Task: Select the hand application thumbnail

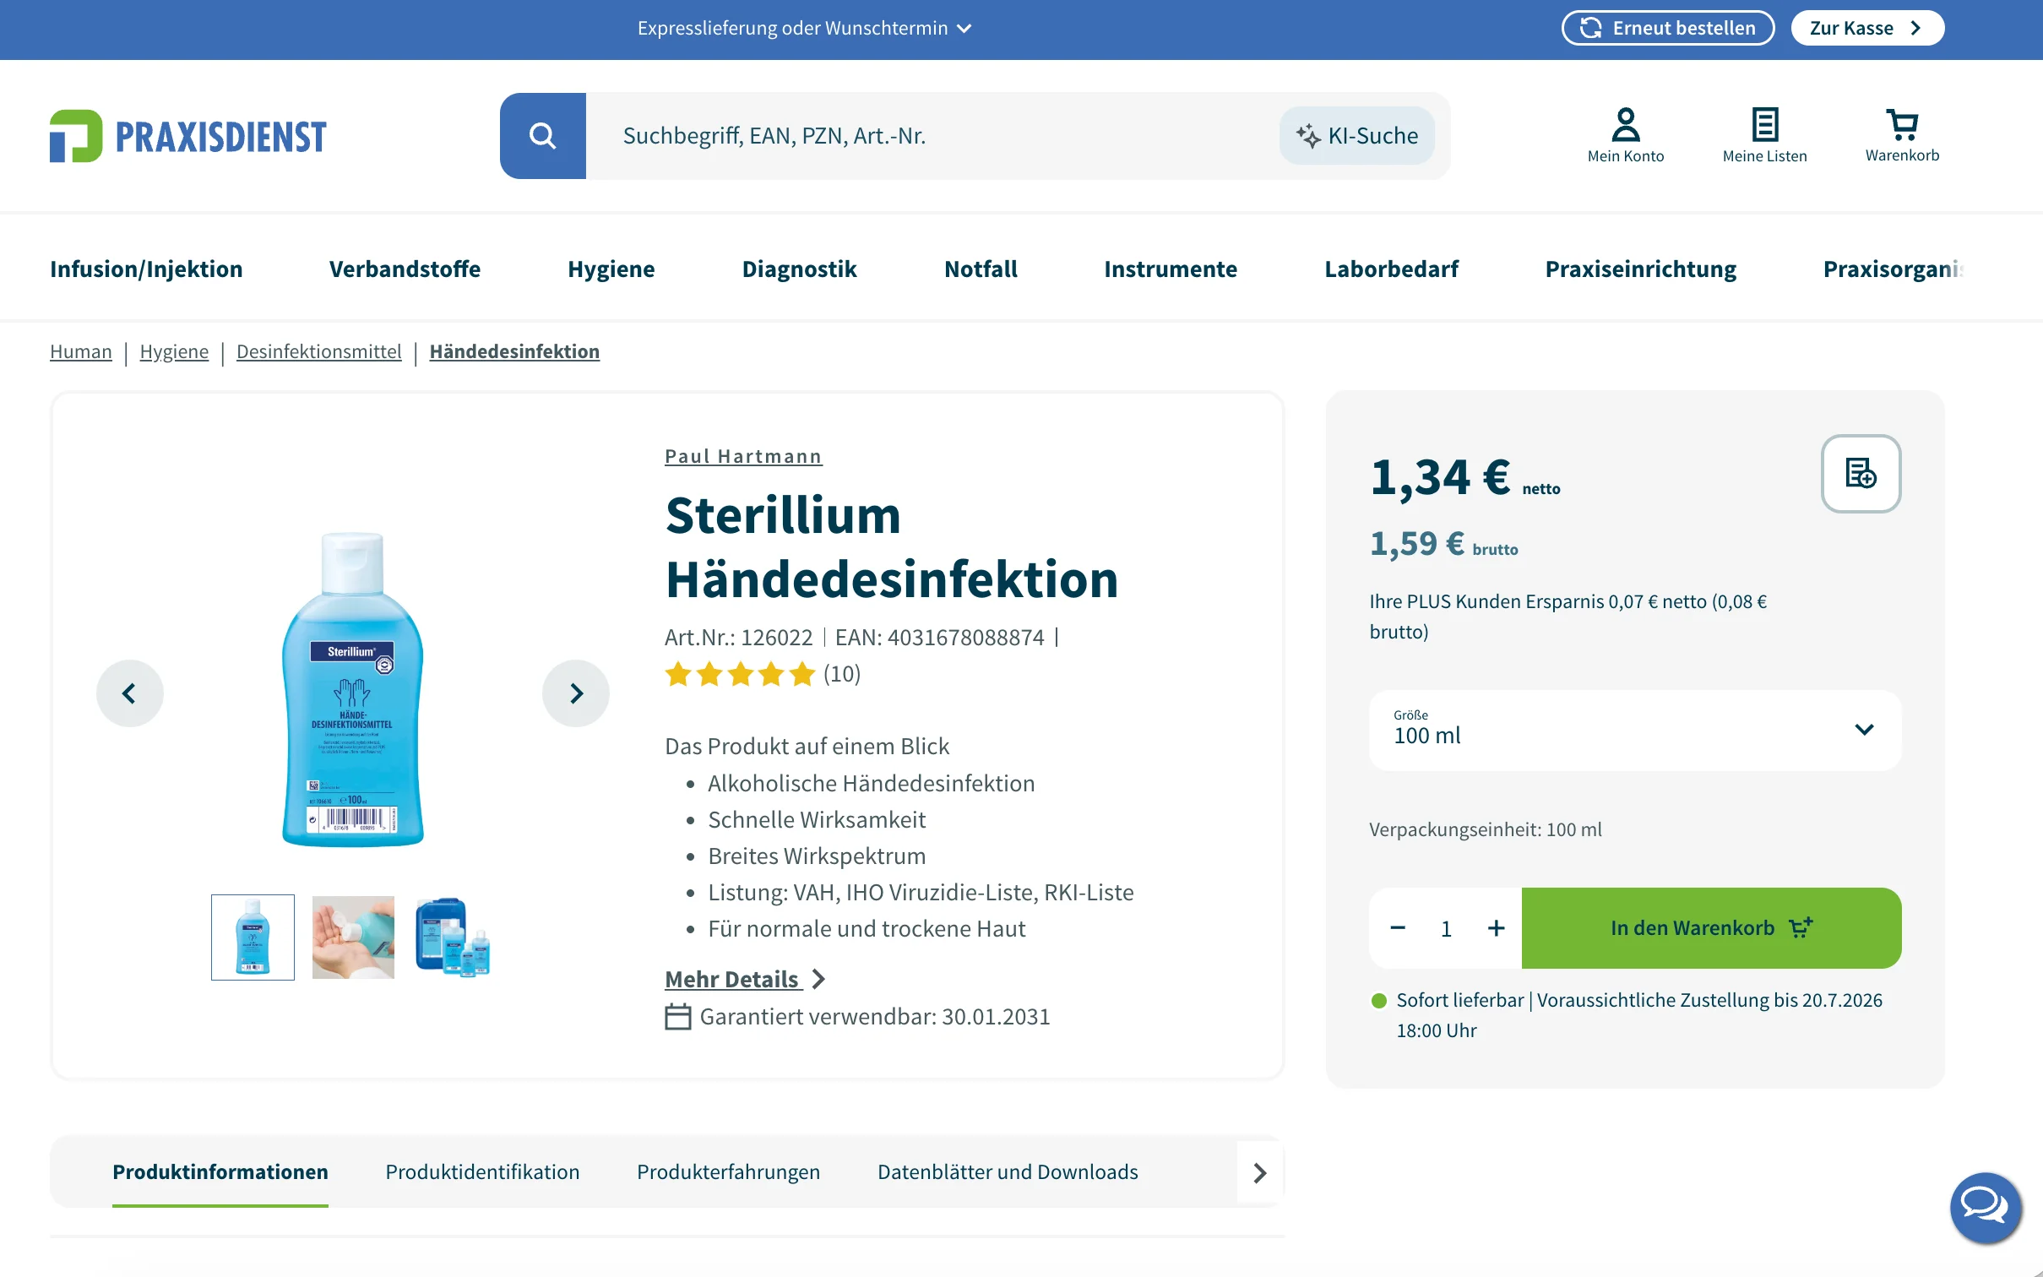Action: pos(353,937)
